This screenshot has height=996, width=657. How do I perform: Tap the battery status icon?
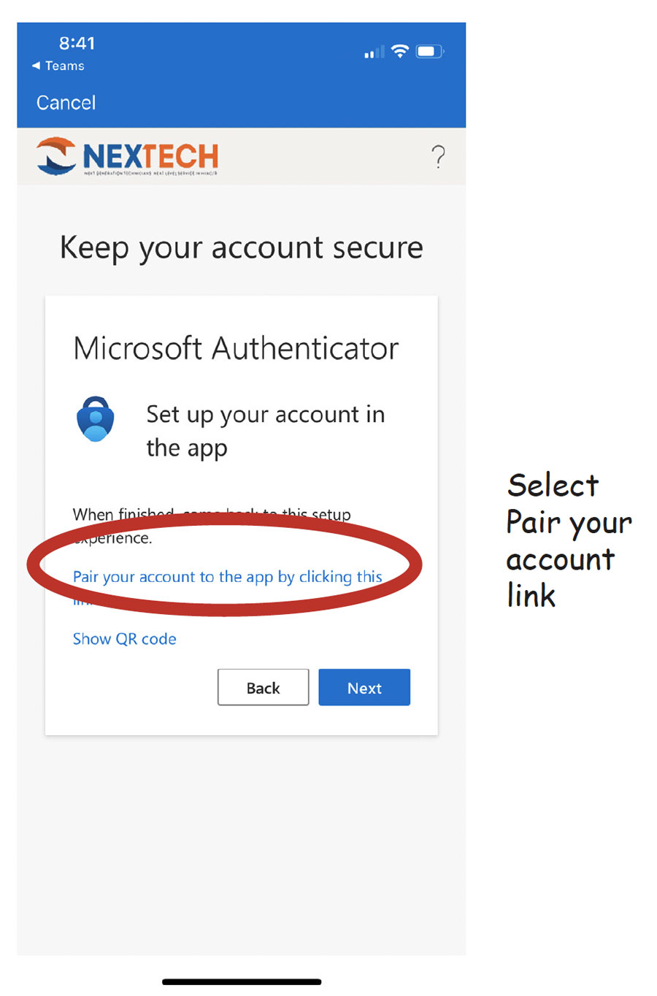(x=430, y=51)
